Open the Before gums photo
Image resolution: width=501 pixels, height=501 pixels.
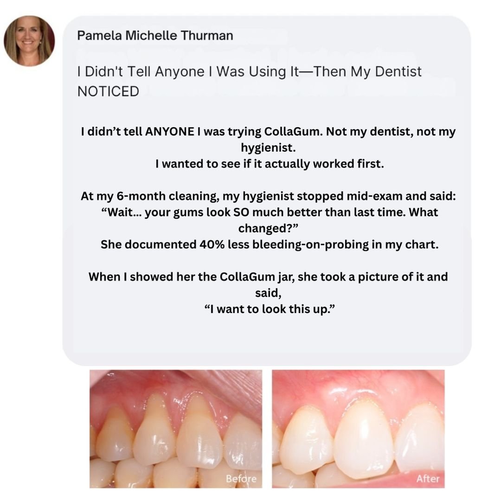point(176,429)
